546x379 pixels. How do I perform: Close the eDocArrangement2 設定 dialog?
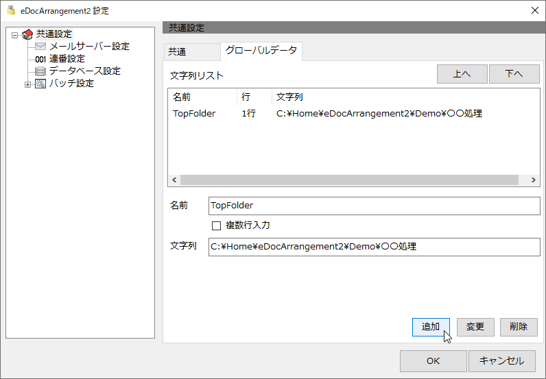535,10
